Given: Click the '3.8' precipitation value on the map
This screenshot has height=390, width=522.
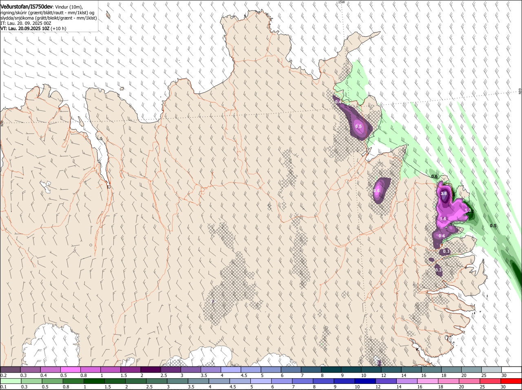Looking at the screenshot, I should point(444,193).
